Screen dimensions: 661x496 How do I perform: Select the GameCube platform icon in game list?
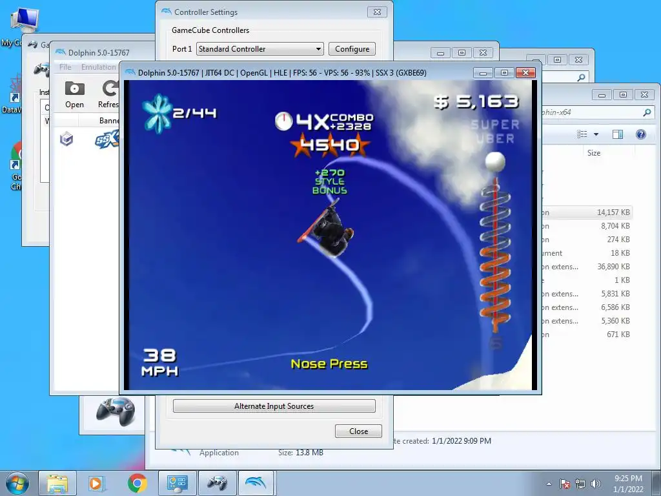(66, 139)
